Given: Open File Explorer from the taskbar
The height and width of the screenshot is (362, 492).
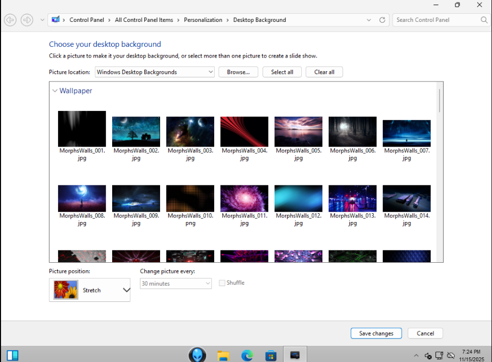Looking at the screenshot, I should [223, 355].
